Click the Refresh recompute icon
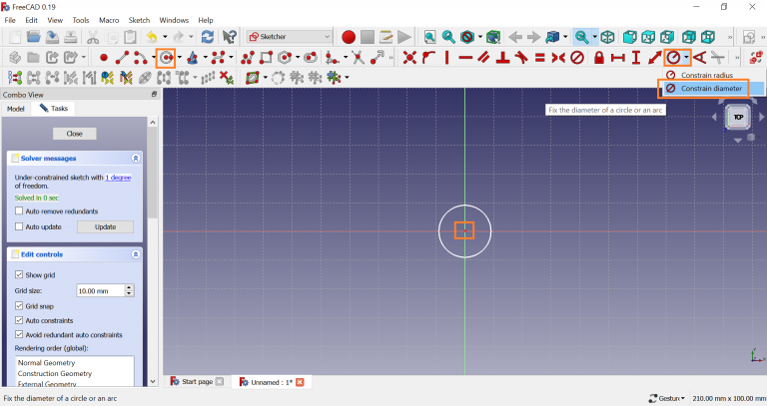 [207, 37]
